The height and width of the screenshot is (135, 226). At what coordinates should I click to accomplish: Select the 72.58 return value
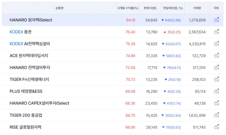tap(130, 68)
